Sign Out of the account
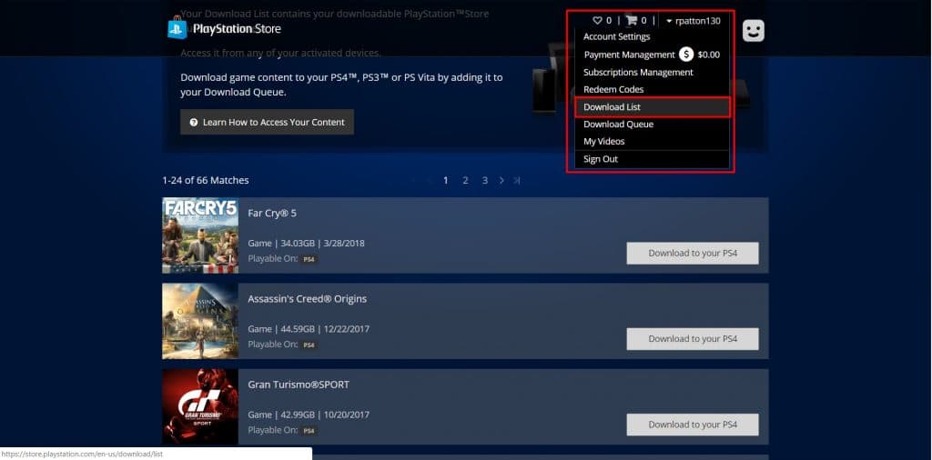The width and height of the screenshot is (932, 460). pyautogui.click(x=601, y=159)
